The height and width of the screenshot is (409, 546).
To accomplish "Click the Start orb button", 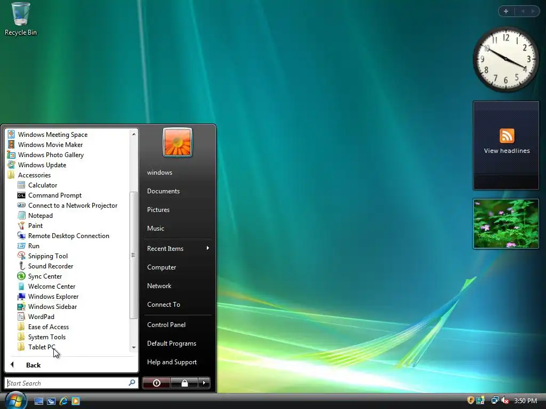I will (14, 400).
